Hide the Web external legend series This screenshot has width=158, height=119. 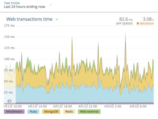89,112
